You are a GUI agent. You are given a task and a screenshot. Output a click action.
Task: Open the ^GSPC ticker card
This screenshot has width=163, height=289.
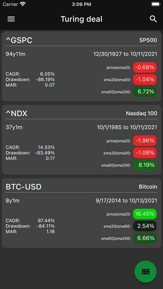coord(81,66)
